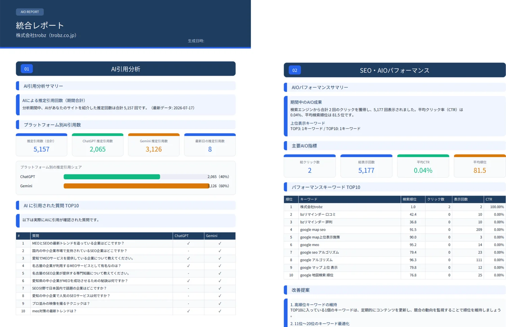Viewport: 506px width, 327px height.
Task: Select the 総表示回数 5,177 card
Action: [x=366, y=166]
